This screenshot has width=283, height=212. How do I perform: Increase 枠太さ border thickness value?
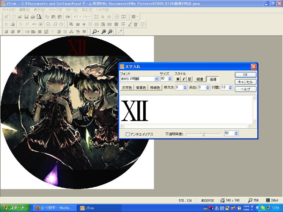click(185, 86)
